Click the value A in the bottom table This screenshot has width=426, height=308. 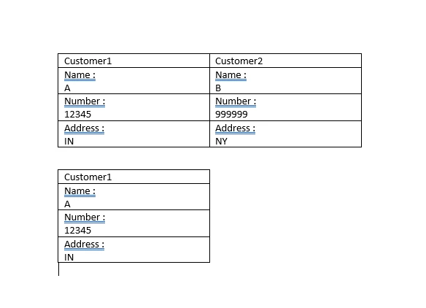click(67, 204)
